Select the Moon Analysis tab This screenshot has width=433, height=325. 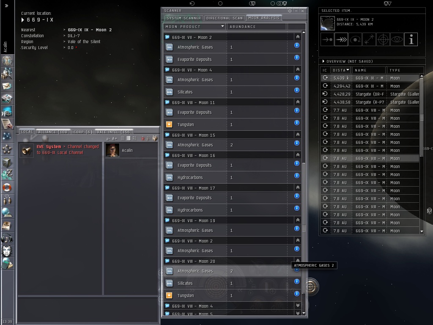tap(264, 18)
